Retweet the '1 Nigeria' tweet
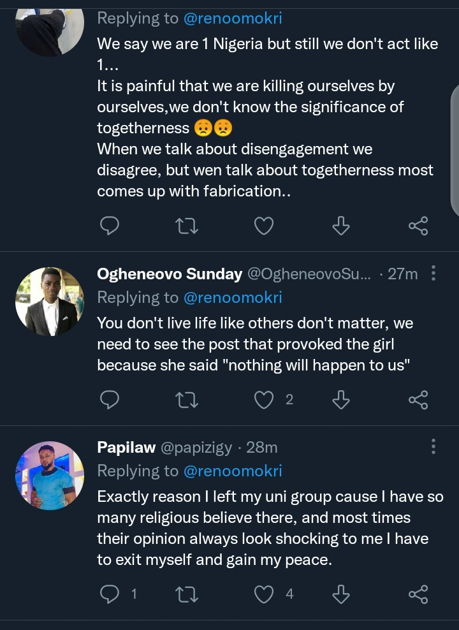The height and width of the screenshot is (630, 459). (x=186, y=226)
